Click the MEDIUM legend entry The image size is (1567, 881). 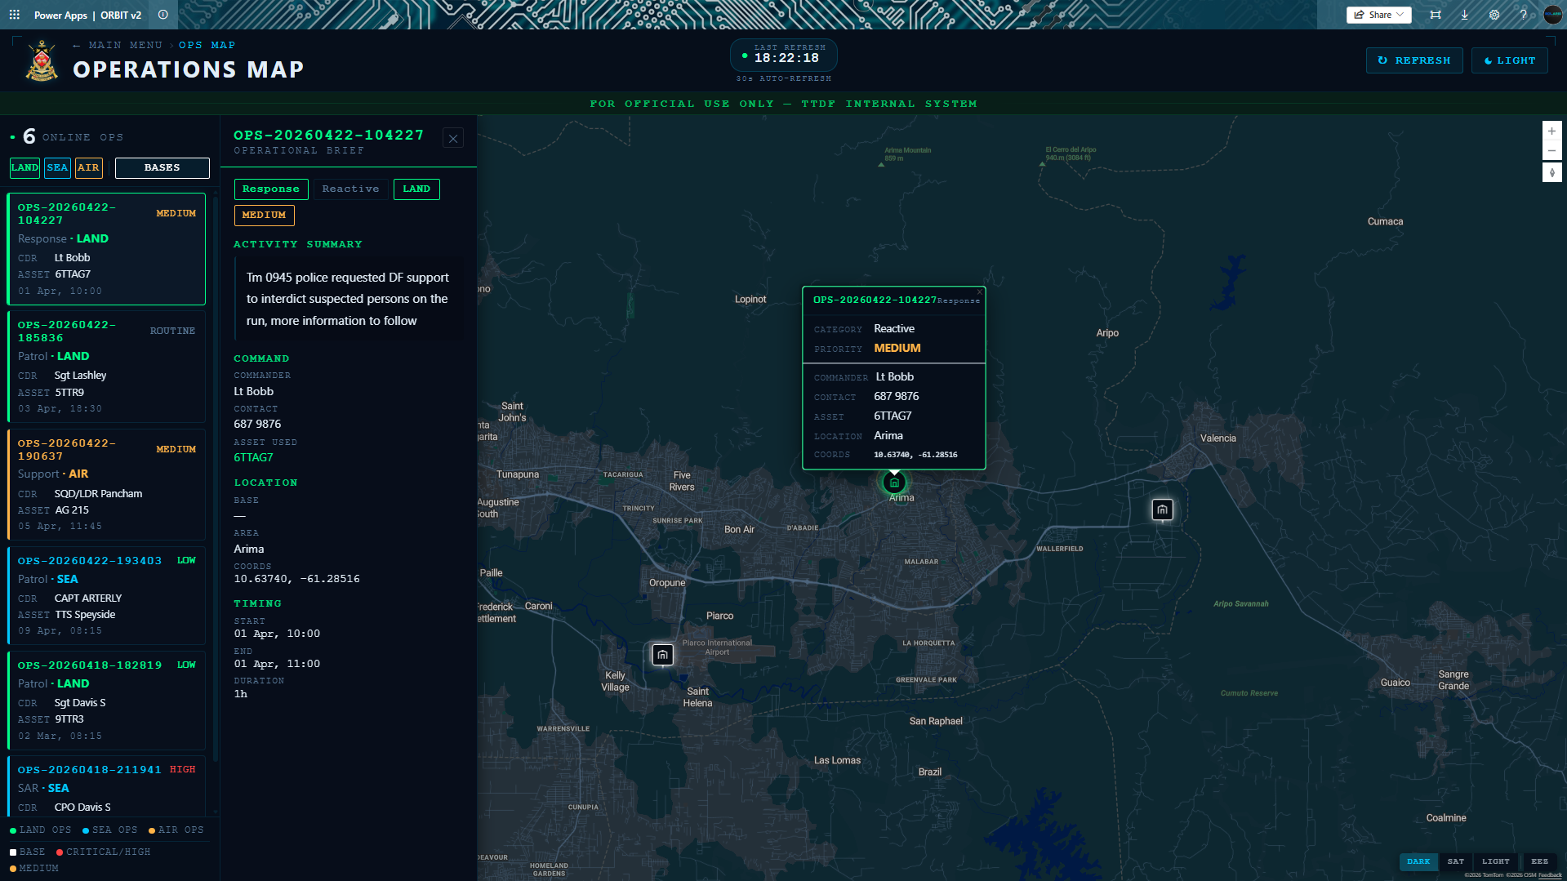tap(34, 868)
